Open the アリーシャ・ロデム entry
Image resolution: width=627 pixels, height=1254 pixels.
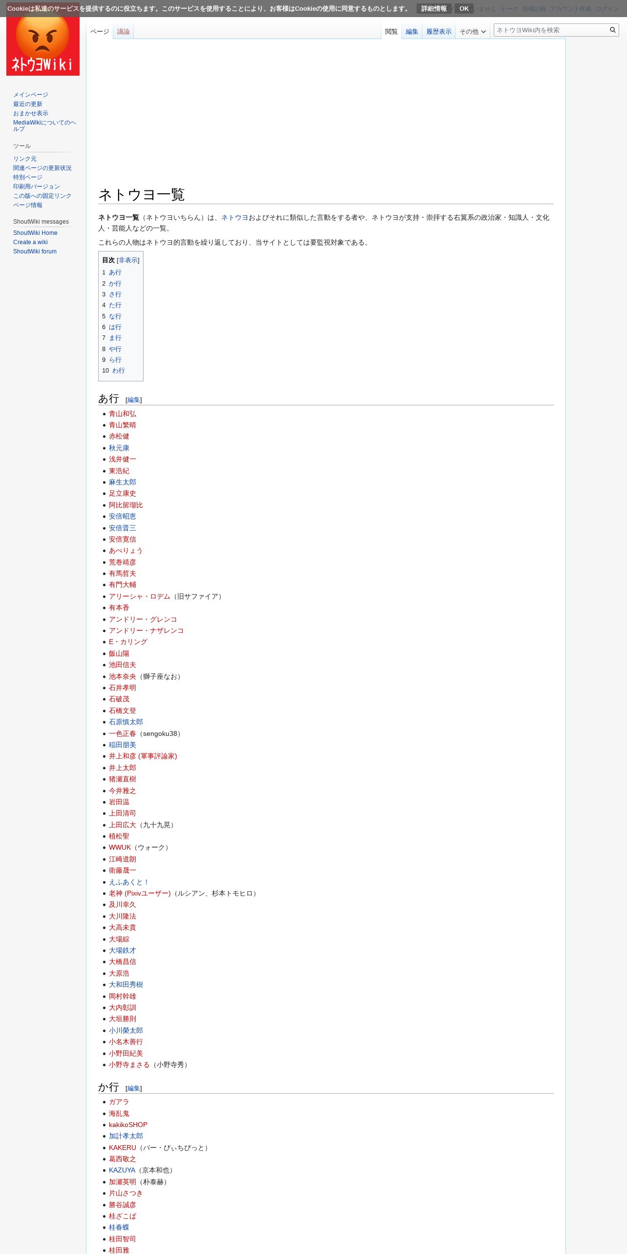coord(140,596)
